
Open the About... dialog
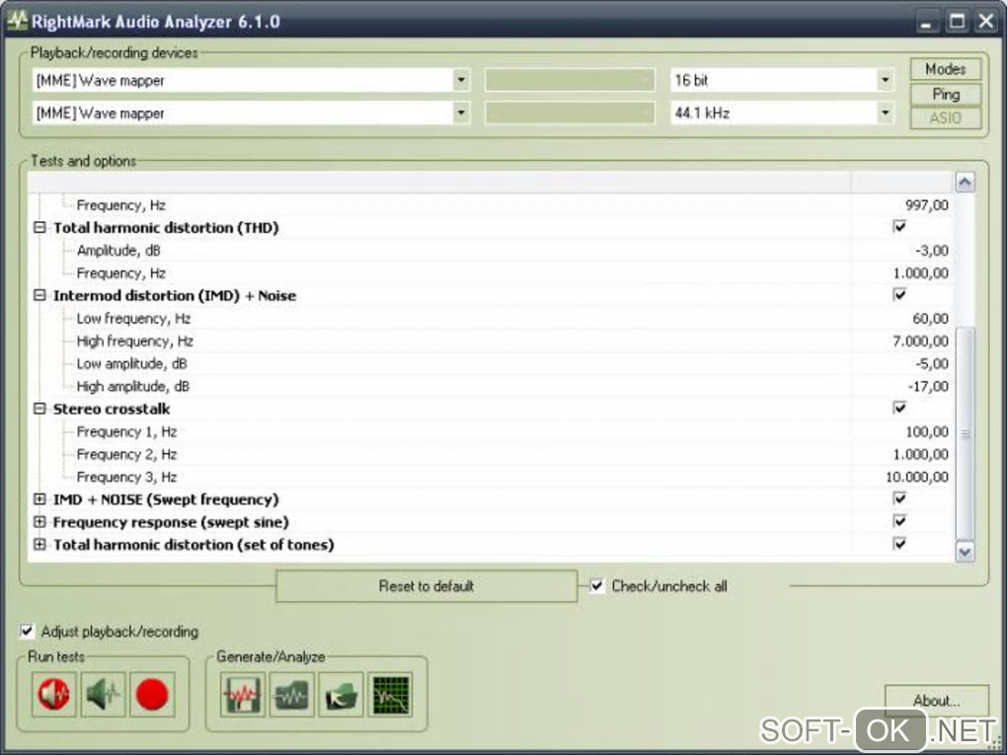(x=936, y=701)
